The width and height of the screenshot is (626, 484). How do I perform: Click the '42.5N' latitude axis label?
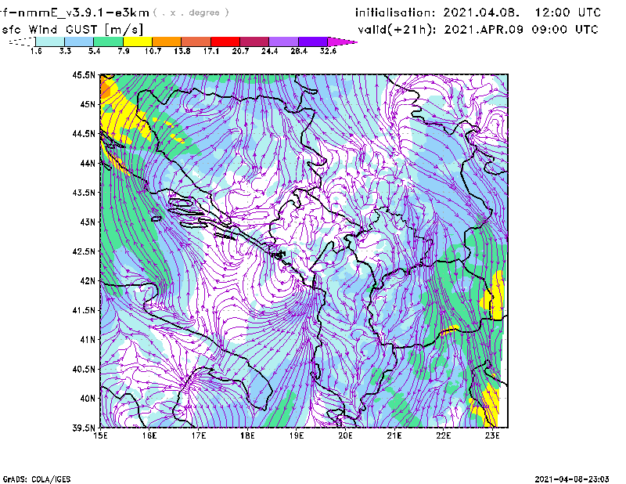pyautogui.click(x=84, y=251)
